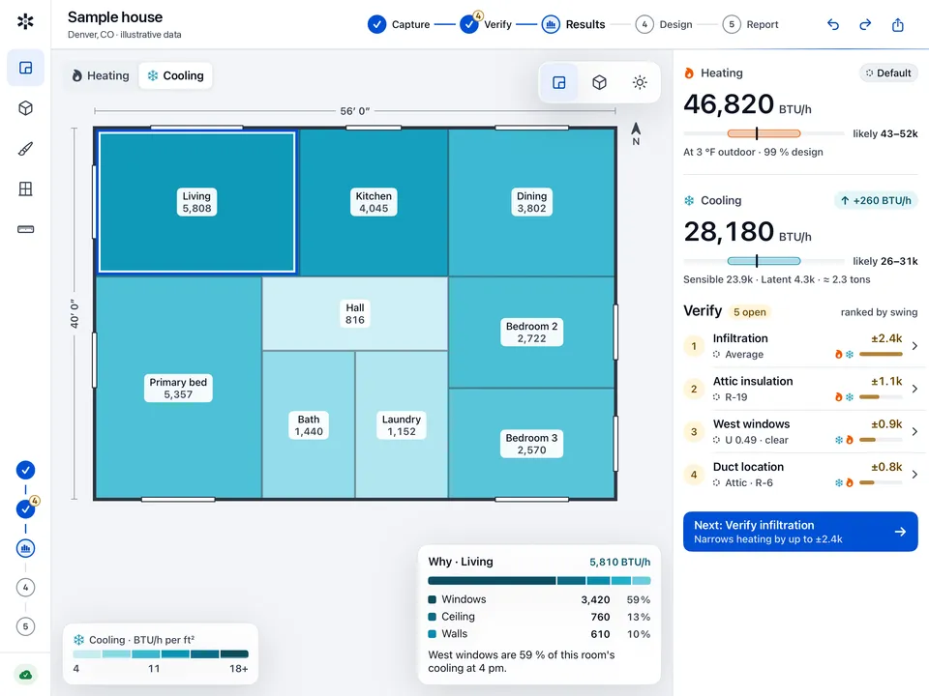Jump to step 4 circle in sidebar
The height and width of the screenshot is (696, 929).
[x=25, y=587]
